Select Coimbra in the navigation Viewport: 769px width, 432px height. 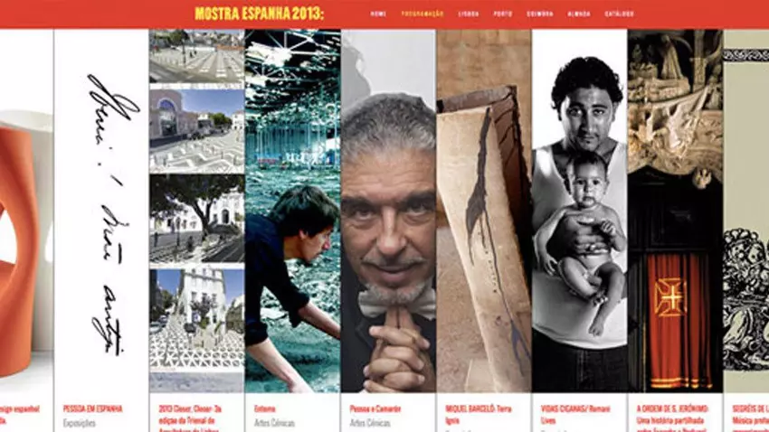[540, 14]
